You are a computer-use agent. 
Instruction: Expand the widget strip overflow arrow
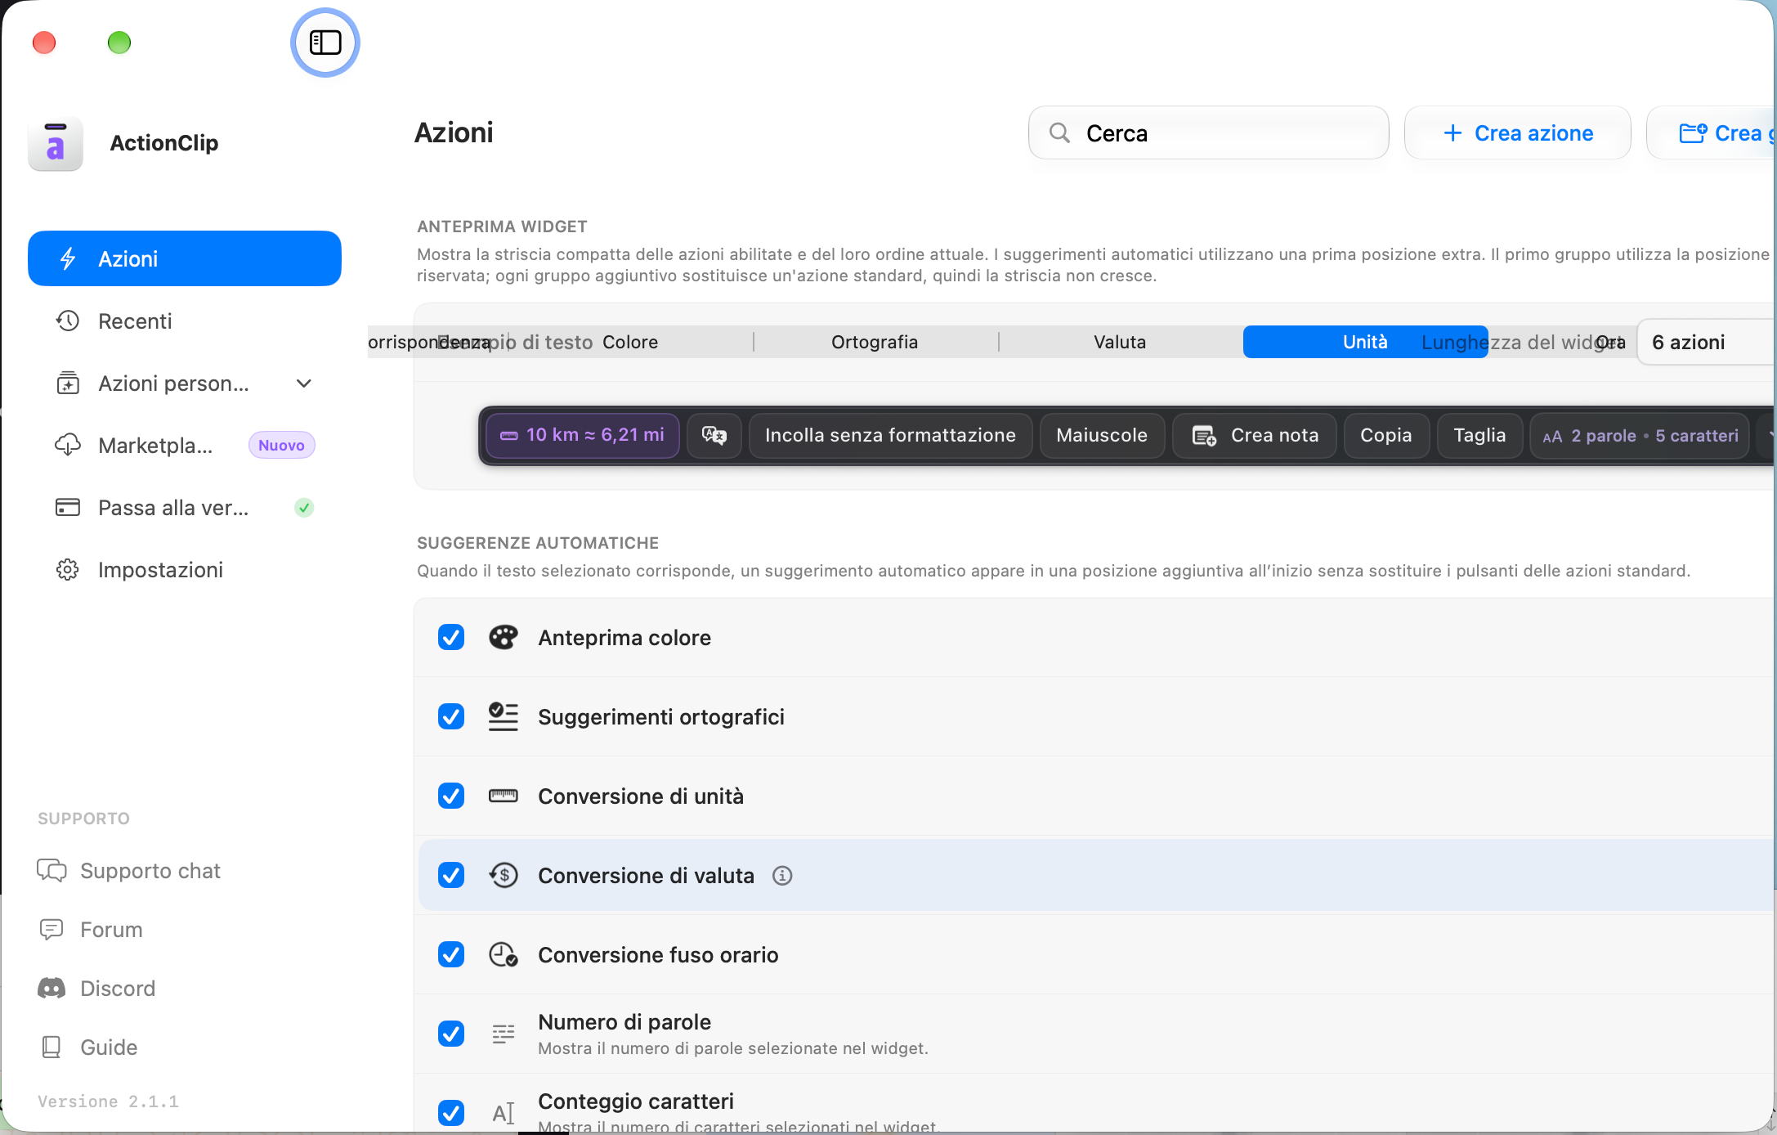pyautogui.click(x=1768, y=435)
